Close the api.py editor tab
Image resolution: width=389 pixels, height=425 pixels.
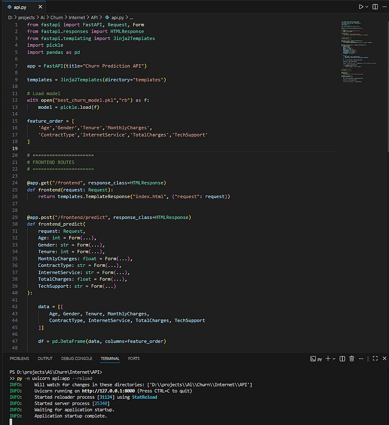point(39,7)
